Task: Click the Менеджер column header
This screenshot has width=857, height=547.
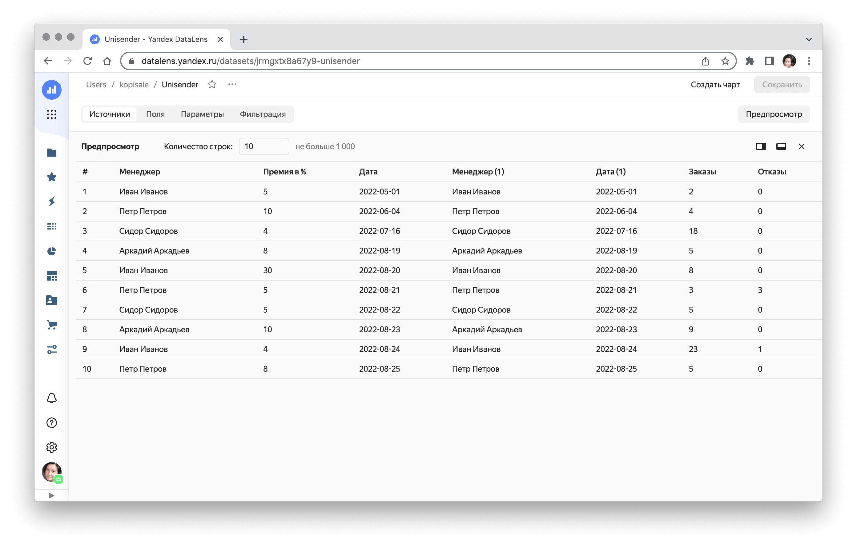Action: tap(139, 171)
